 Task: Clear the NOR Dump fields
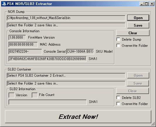tap(133, 33)
